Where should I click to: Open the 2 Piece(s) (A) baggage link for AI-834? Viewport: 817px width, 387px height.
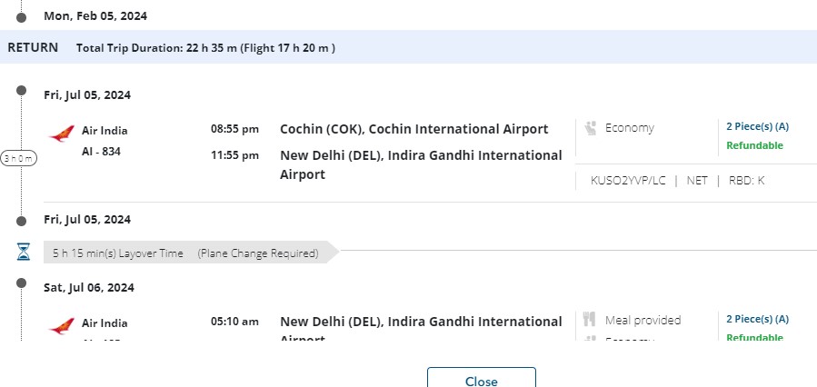click(757, 126)
